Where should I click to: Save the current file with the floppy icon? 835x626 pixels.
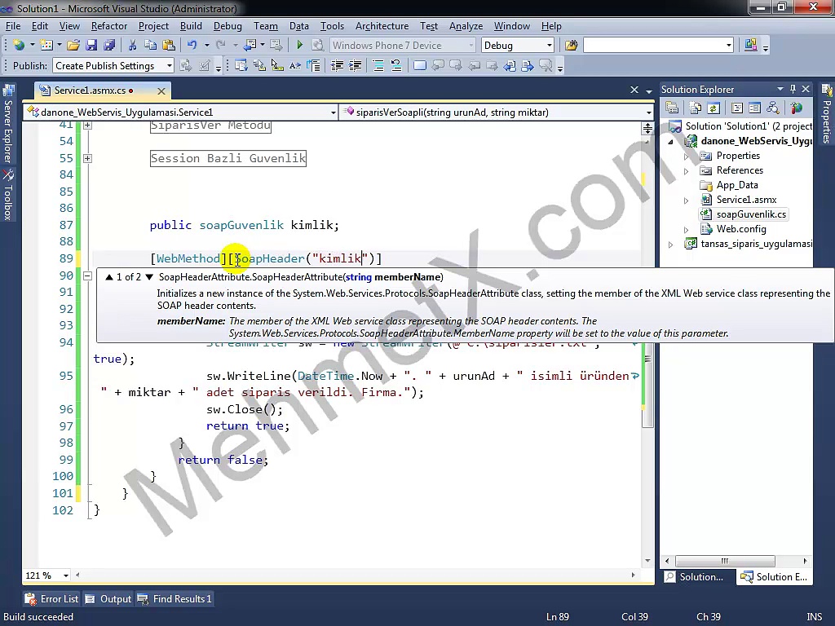91,46
